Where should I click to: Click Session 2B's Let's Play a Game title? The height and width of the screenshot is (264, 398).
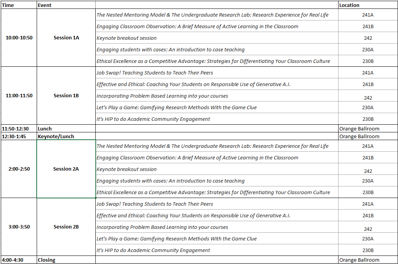tap(176, 239)
